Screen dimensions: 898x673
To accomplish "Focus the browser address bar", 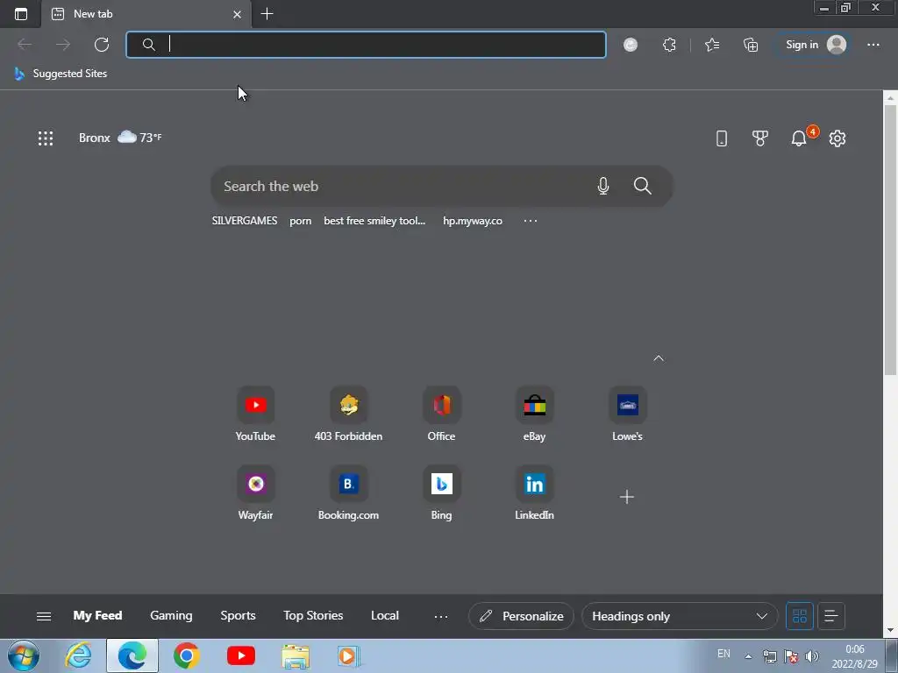I will 366,45.
